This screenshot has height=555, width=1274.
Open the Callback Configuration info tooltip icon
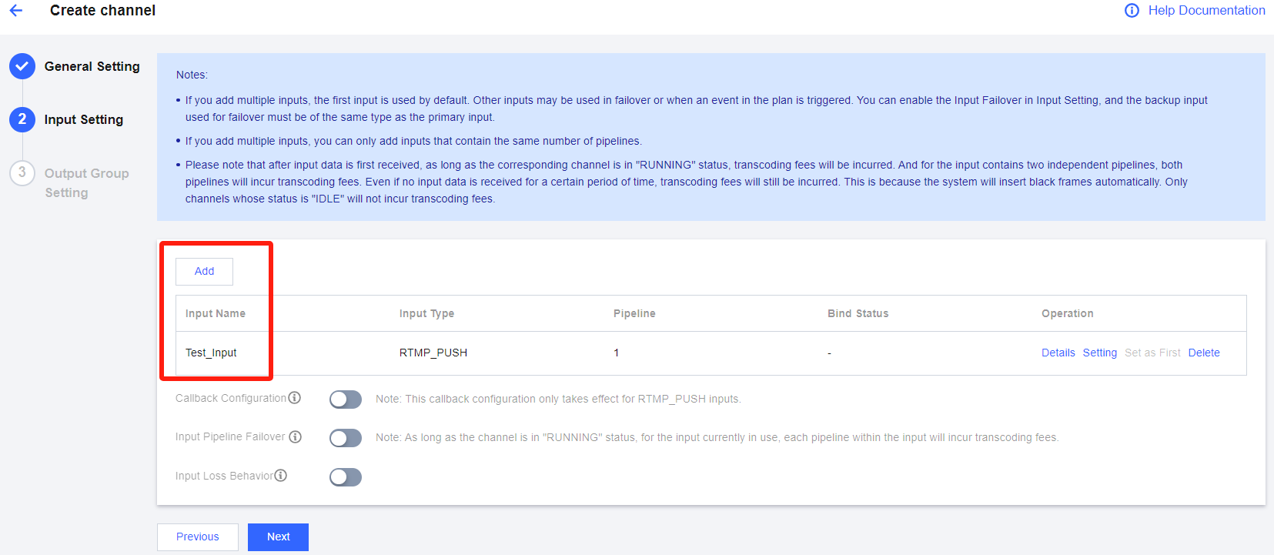[294, 398]
